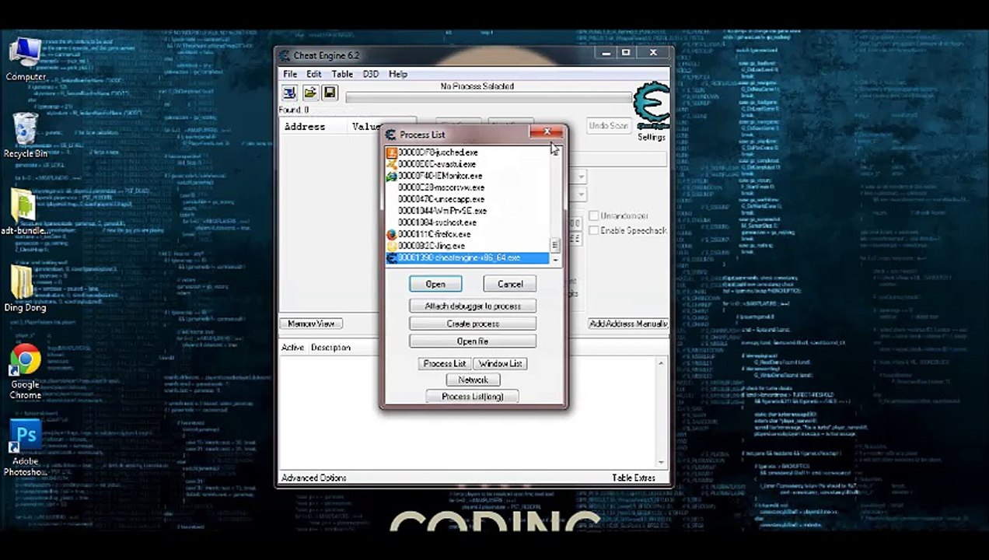
Task: Toggle Enable Speedhack checkbox
Action: coord(594,230)
